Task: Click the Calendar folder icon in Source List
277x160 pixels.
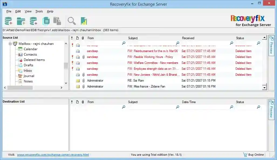Action: (x=20, y=49)
